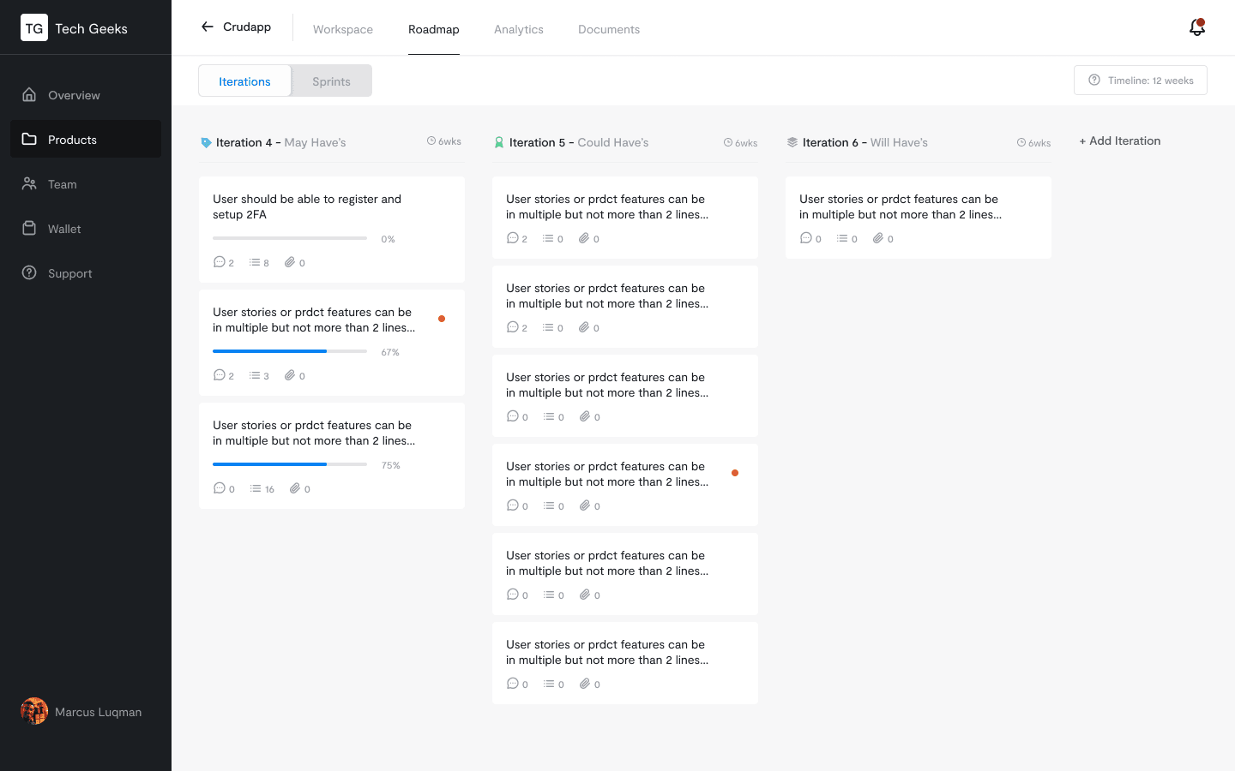This screenshot has height=771, width=1235.
Task: Click the Iteration 5 award ribbon icon
Action: coord(499,143)
